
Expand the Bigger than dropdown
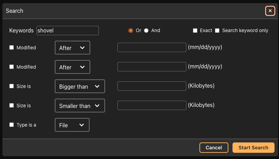click(x=80, y=86)
